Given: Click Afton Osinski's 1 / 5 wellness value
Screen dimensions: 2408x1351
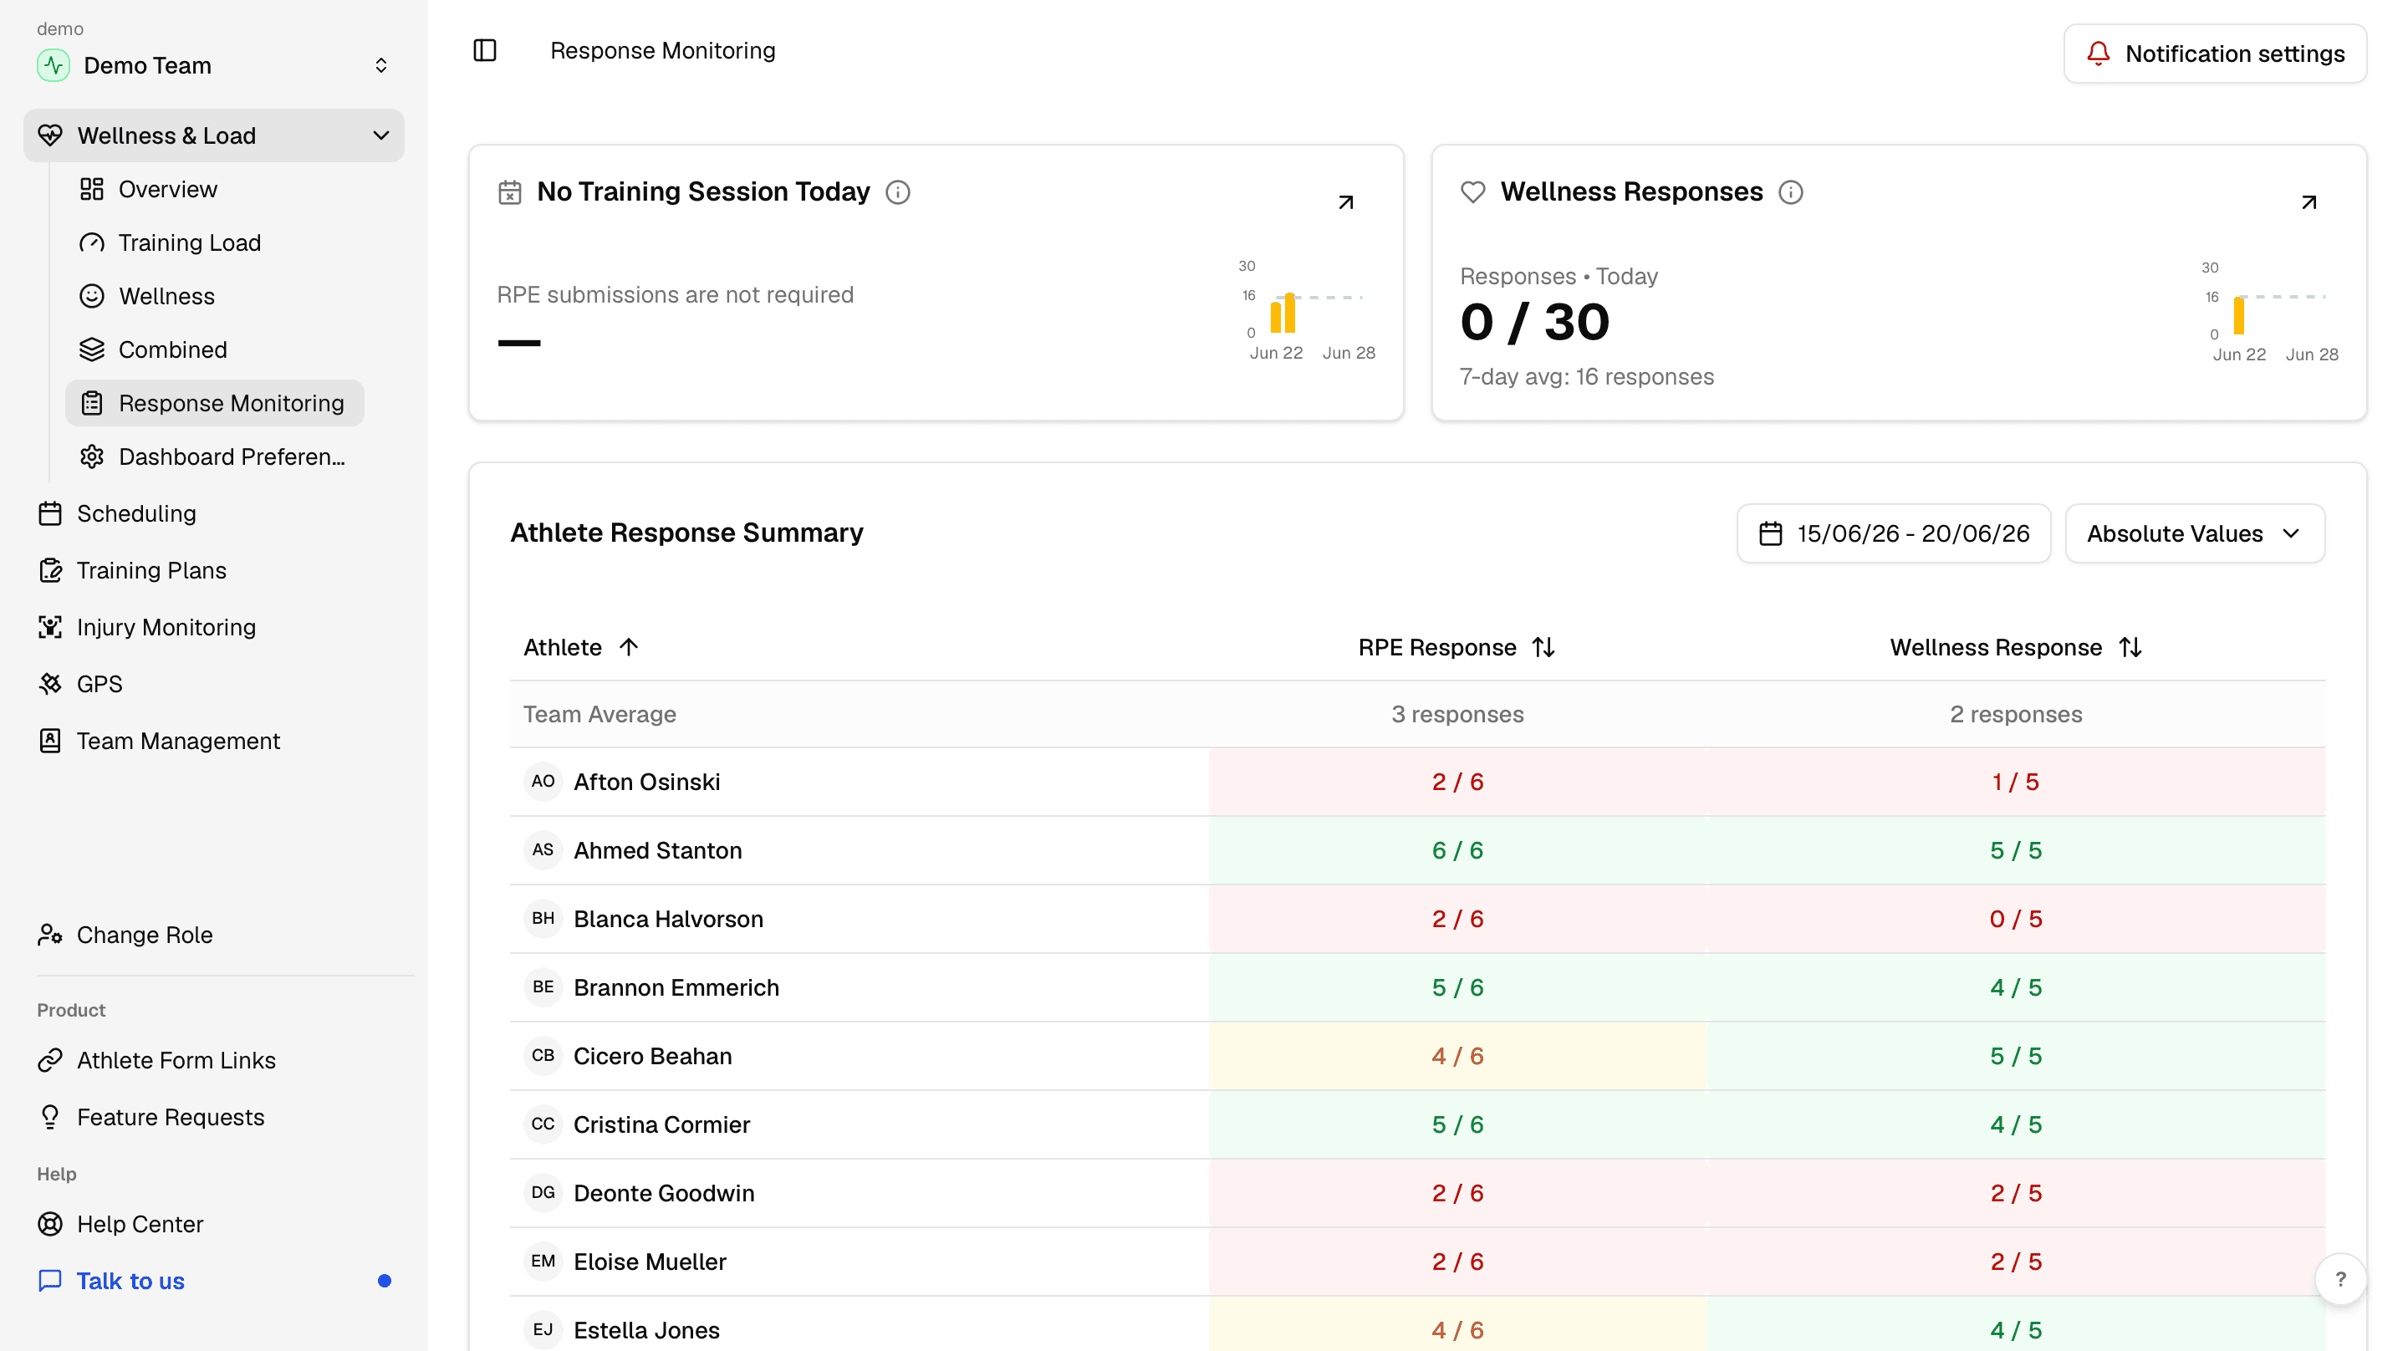Looking at the screenshot, I should [x=2015, y=782].
